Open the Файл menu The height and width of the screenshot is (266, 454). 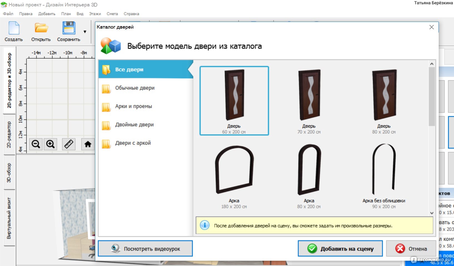[x=8, y=14]
